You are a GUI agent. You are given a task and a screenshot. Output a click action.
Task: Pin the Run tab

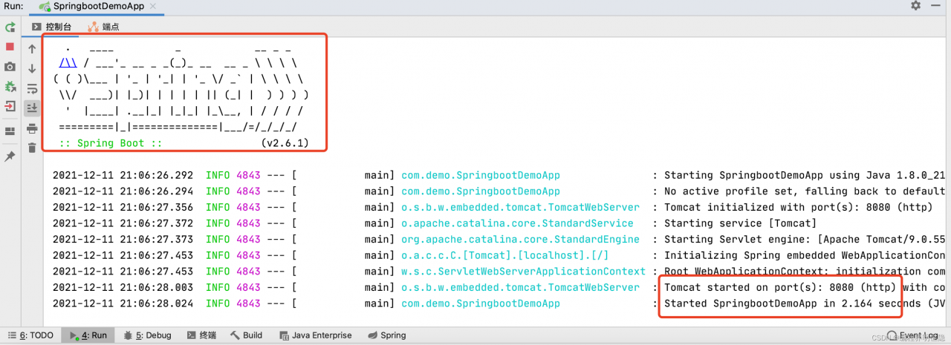point(10,157)
